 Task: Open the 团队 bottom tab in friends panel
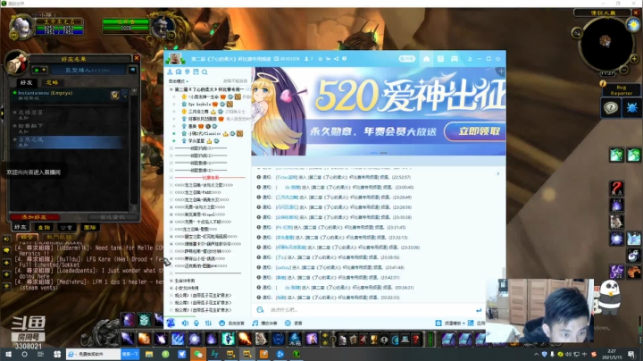[x=90, y=227]
